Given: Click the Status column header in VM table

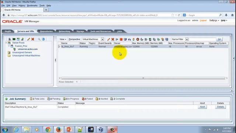Looking at the screenshot, I should pyautogui.click(x=84, y=43).
